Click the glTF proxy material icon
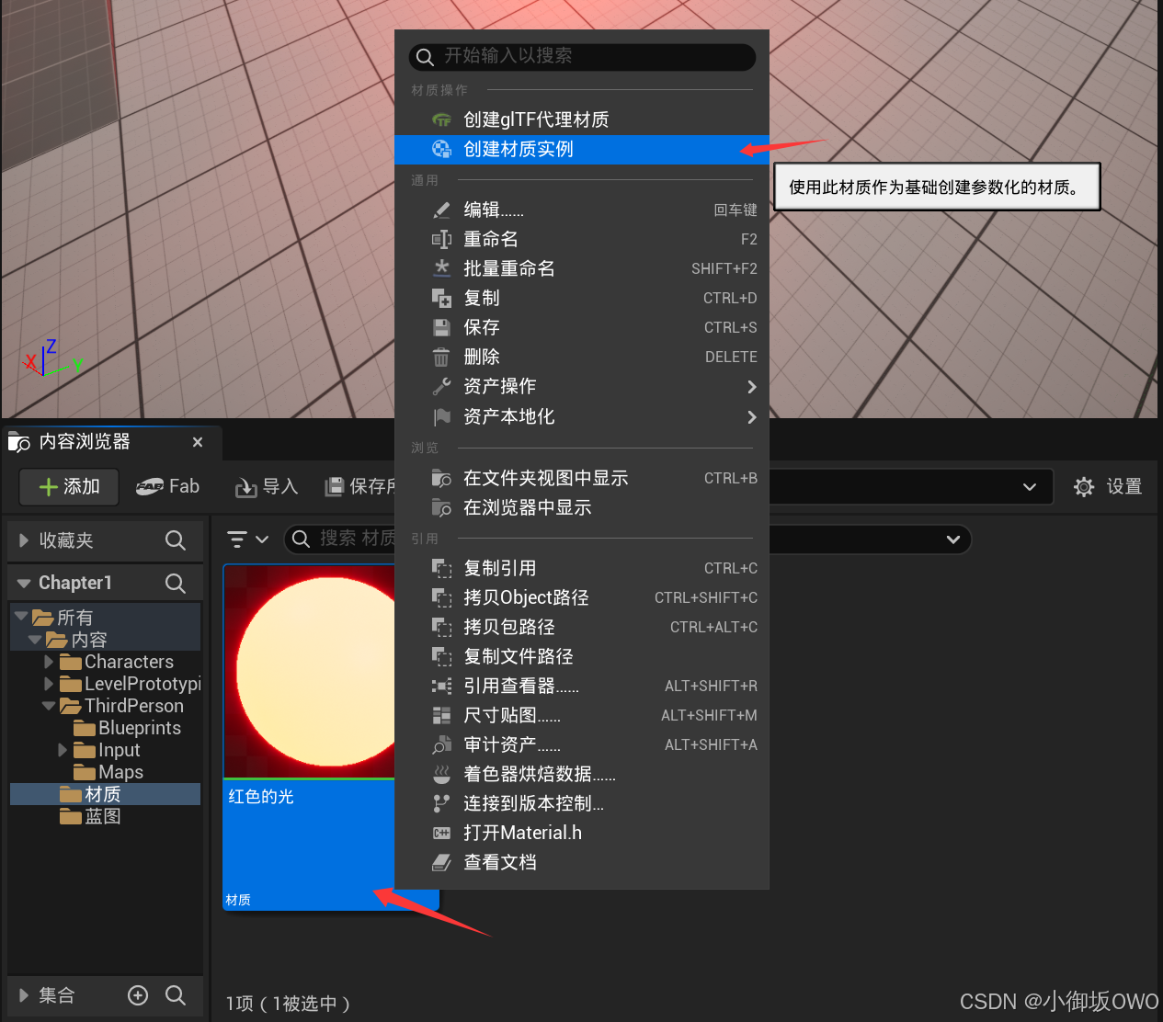1163x1022 pixels. click(442, 119)
